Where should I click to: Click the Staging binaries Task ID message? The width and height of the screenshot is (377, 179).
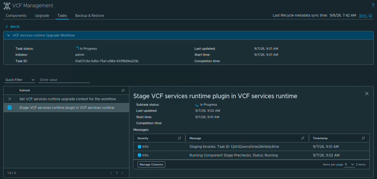click(234, 147)
